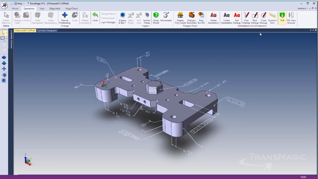Click the zoom to point tool
The image size is (318, 179).
pyautogui.click(x=4, y=75)
